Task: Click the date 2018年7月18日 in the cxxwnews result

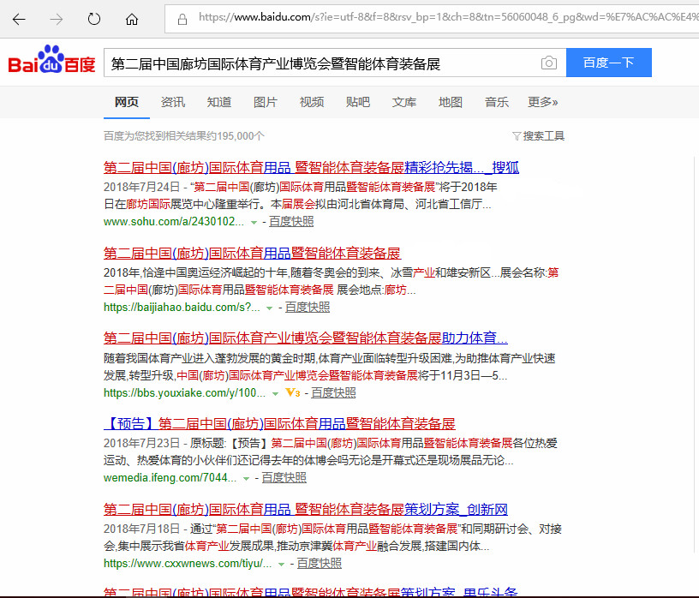Action: coord(141,529)
